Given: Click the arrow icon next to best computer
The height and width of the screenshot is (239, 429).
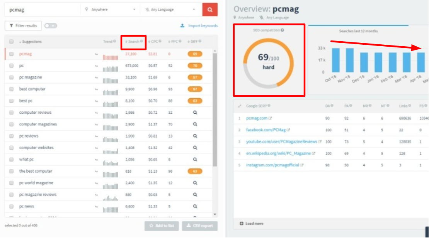Looking at the screenshot, I should tap(96, 89).
